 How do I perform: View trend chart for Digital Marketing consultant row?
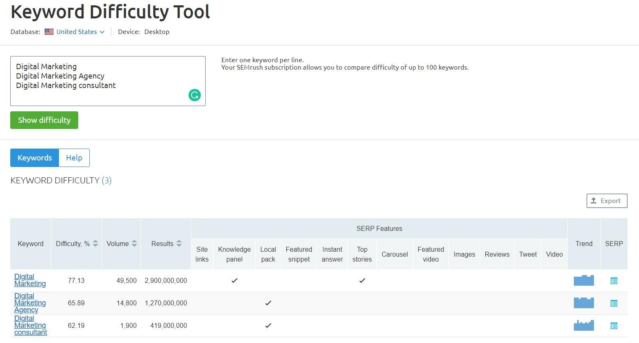click(x=584, y=325)
